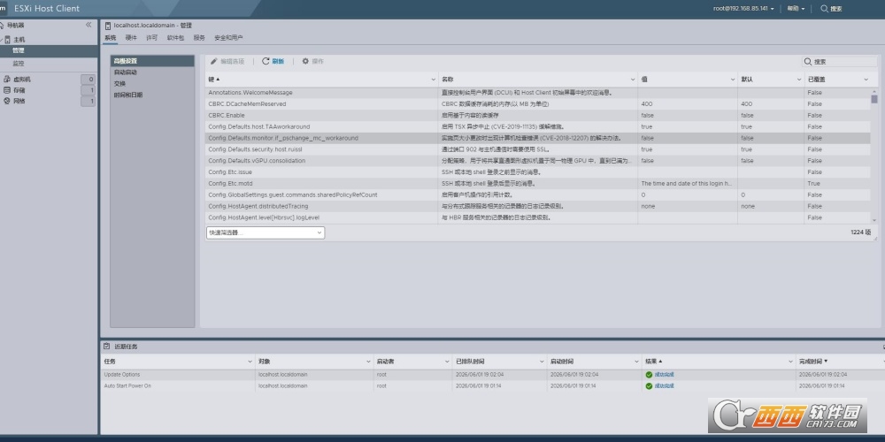The width and height of the screenshot is (885, 442).
Task: Click scrollbar down arrow of settings table
Action: 874,220
